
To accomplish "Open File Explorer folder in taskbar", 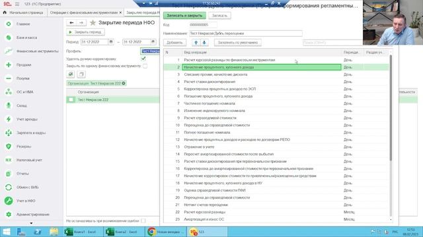I will click(x=54, y=232).
